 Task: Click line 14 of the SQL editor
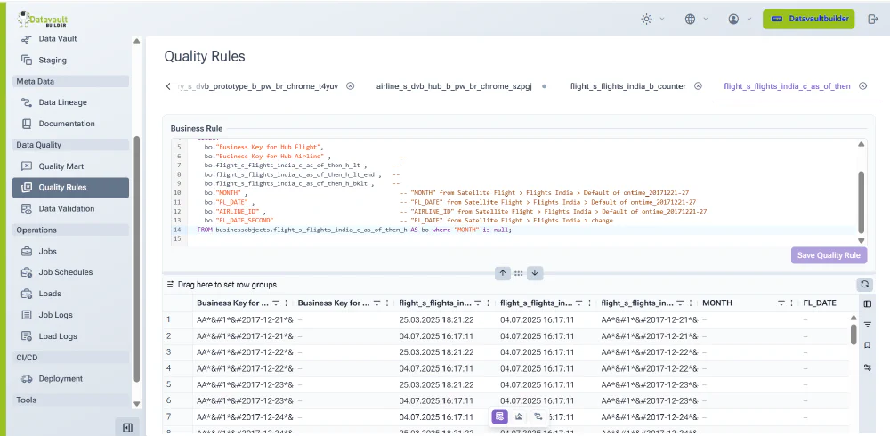(512, 230)
